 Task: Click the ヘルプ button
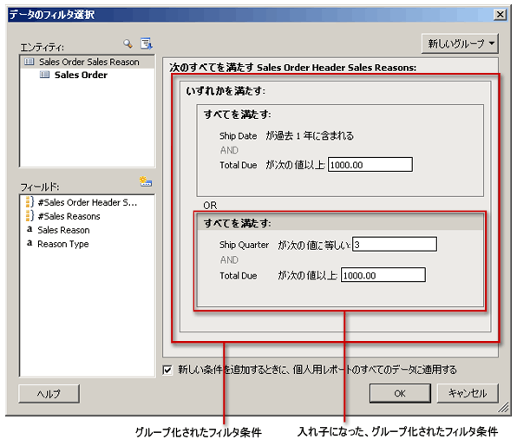(x=49, y=394)
